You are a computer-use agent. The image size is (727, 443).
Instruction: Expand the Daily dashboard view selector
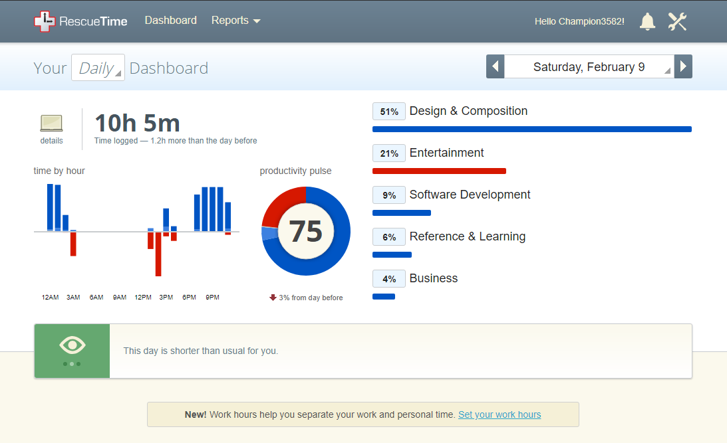(97, 67)
